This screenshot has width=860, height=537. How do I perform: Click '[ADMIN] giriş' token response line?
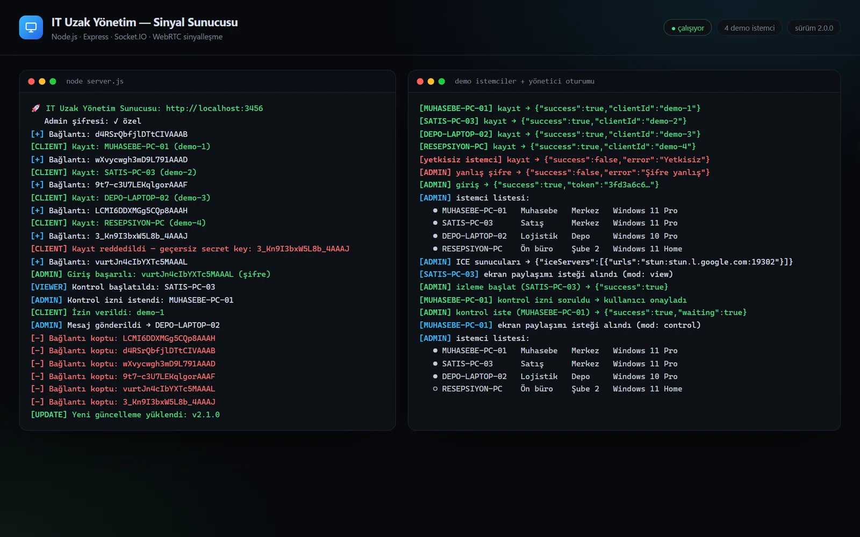pos(539,185)
